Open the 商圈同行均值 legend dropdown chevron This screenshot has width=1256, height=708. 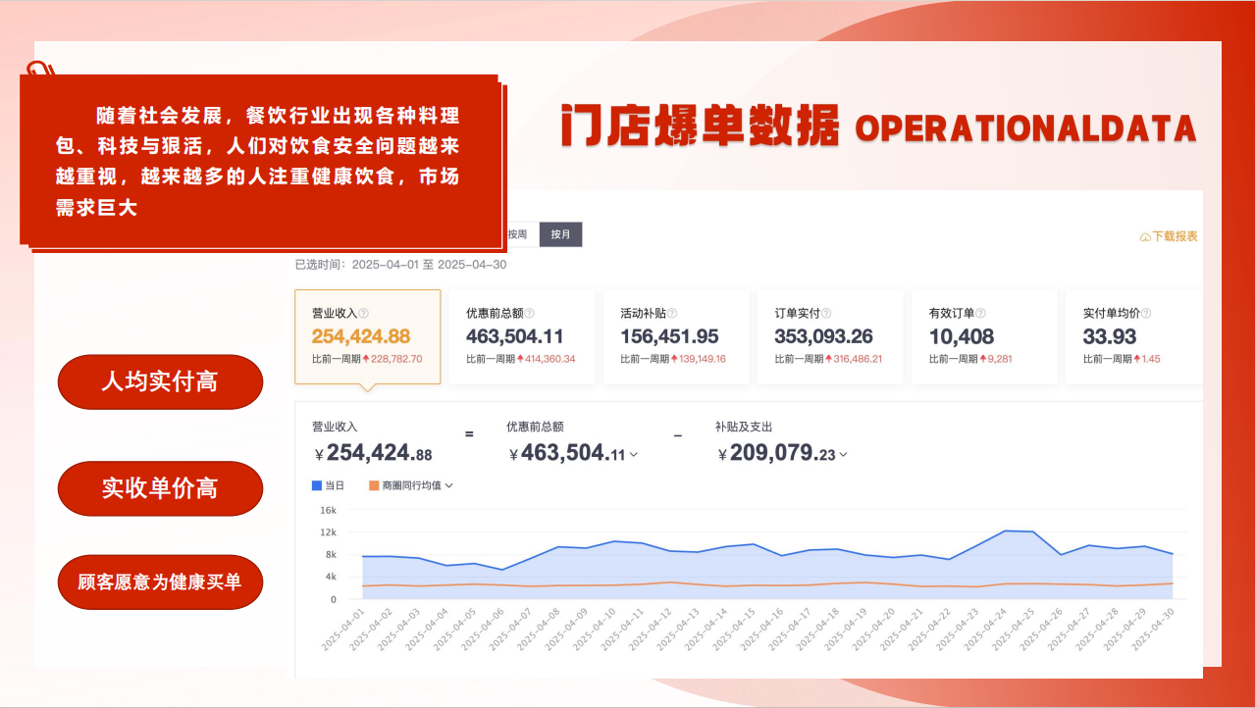point(449,485)
